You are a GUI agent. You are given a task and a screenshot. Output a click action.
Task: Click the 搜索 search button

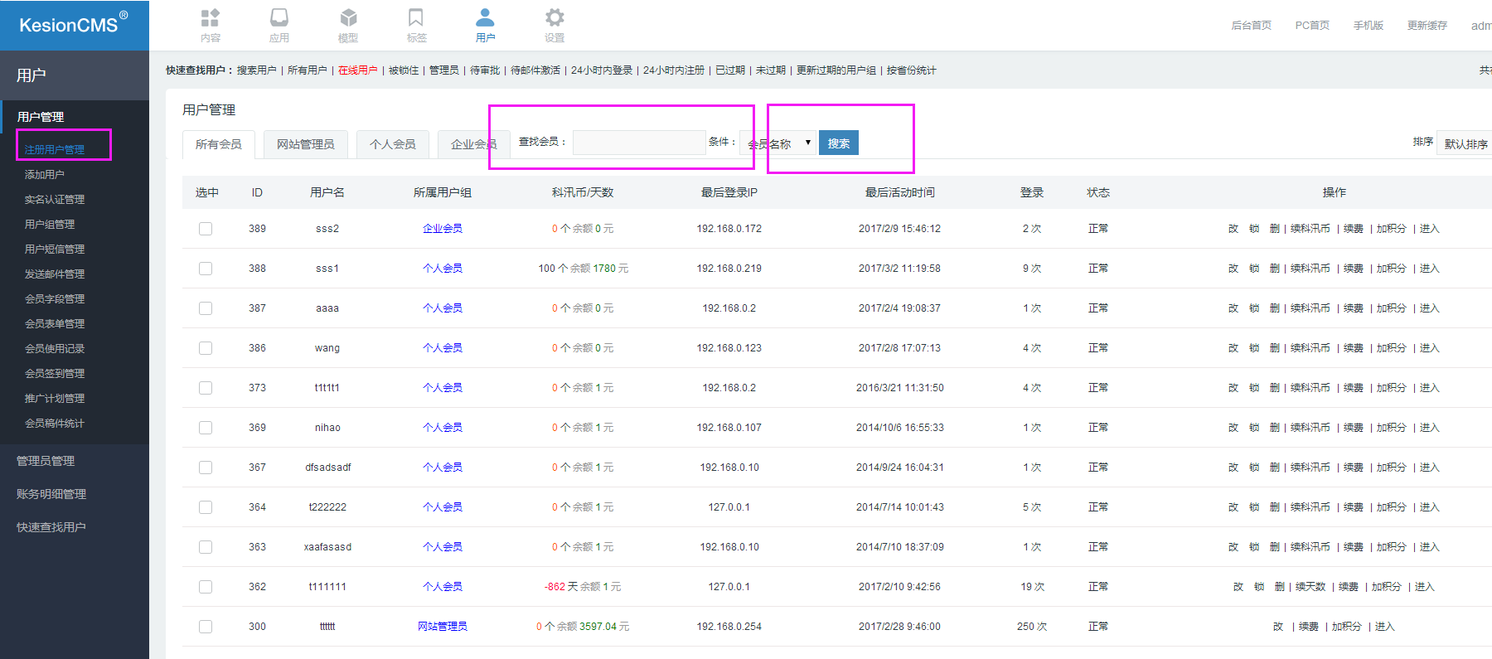tap(839, 143)
